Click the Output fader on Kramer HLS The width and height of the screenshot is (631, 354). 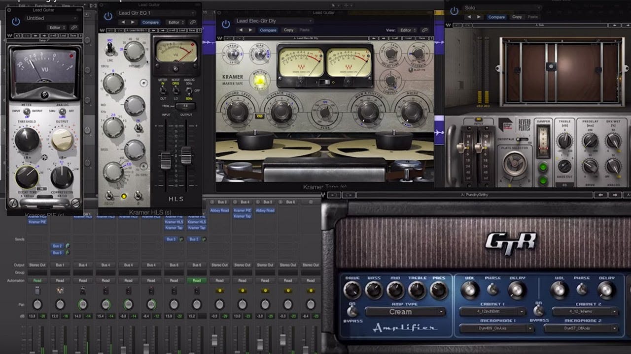tap(186, 155)
